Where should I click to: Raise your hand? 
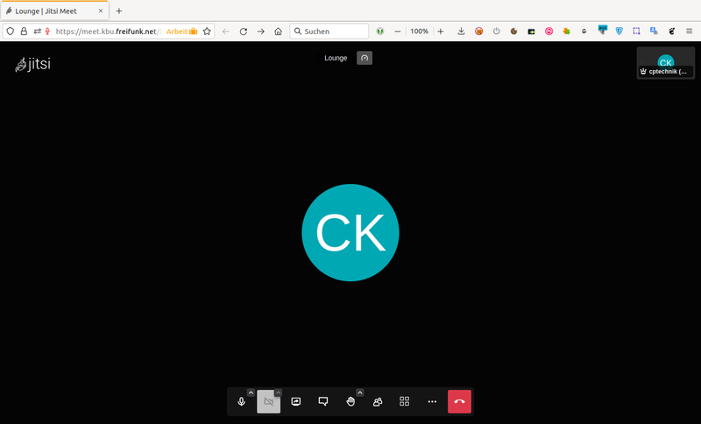(x=350, y=401)
